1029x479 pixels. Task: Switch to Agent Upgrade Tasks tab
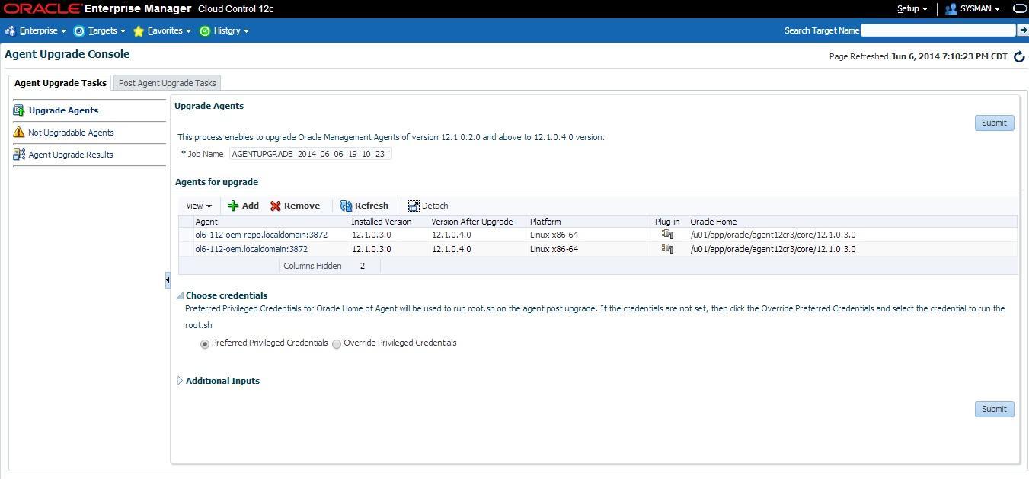60,83
